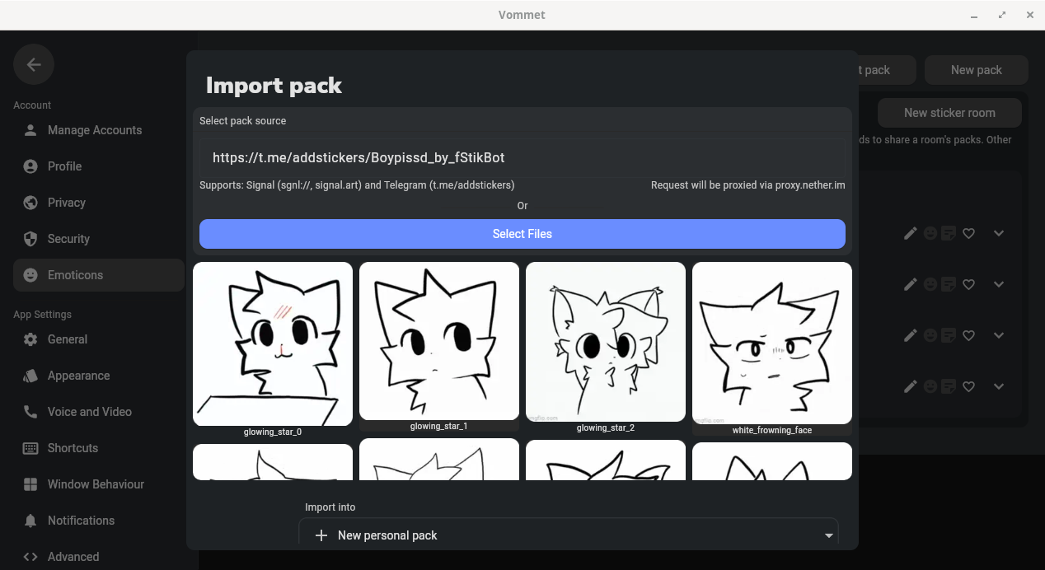Select the glowing_star_1 sticker thumbnail
This screenshot has width=1045, height=570.
(439, 341)
